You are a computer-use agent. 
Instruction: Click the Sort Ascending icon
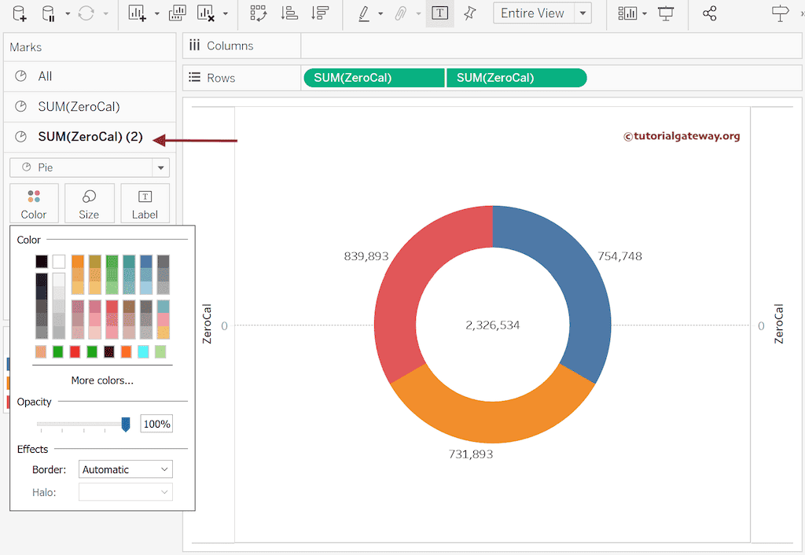(289, 13)
